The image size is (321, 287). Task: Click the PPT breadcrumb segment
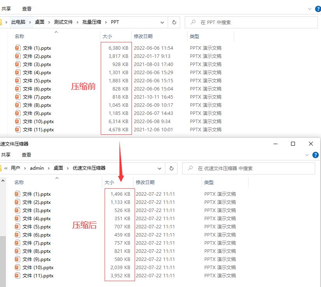pyautogui.click(x=115, y=22)
